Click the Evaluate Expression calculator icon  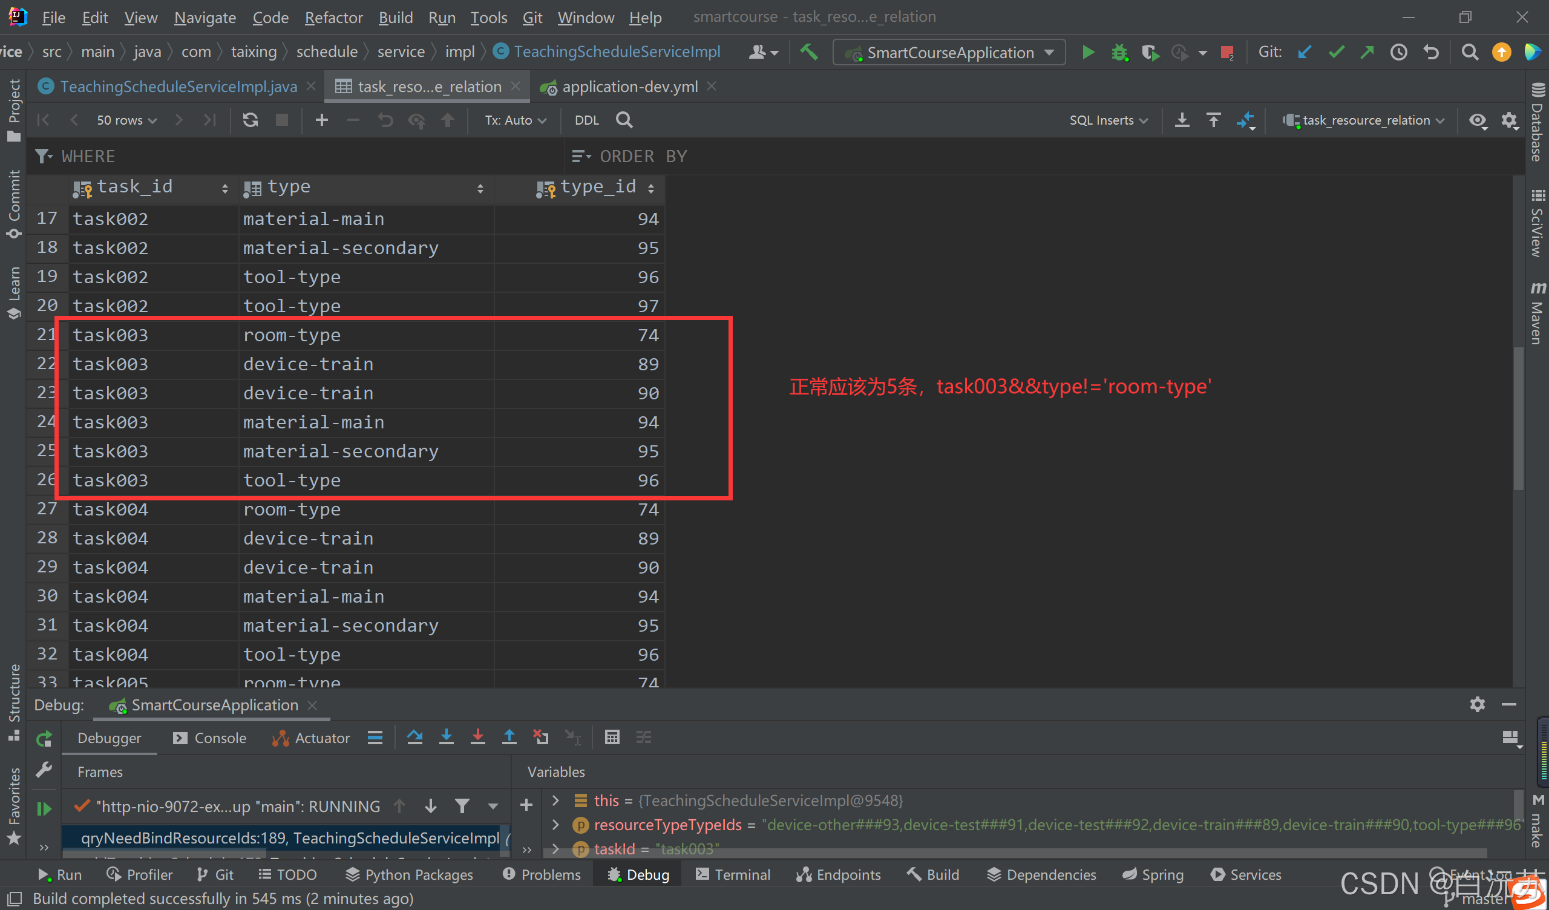pos(612,737)
